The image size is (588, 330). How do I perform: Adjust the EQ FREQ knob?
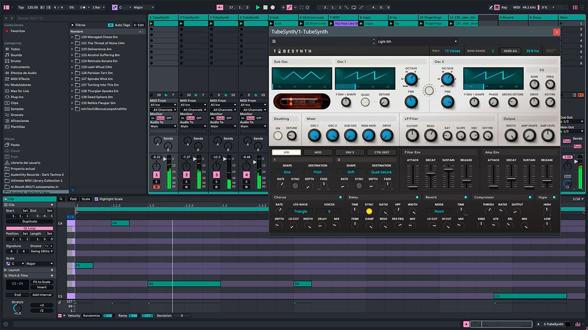pos(550,83)
